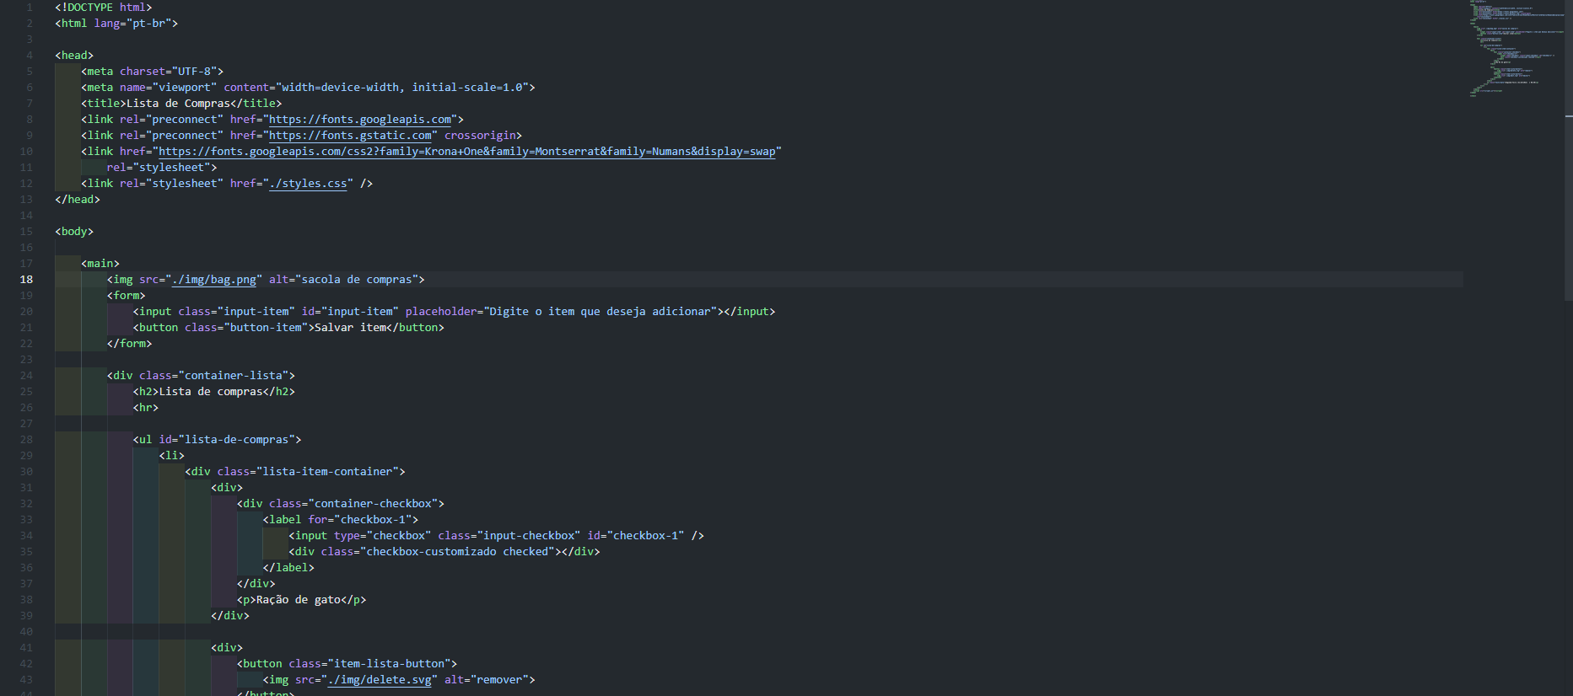Viewport: 1573px width, 696px height.
Task: Click the html lang="pt-br" tag
Action: [116, 24]
